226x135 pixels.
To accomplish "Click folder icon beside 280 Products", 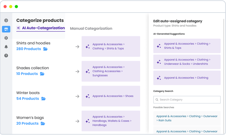I will (x=46, y=49).
